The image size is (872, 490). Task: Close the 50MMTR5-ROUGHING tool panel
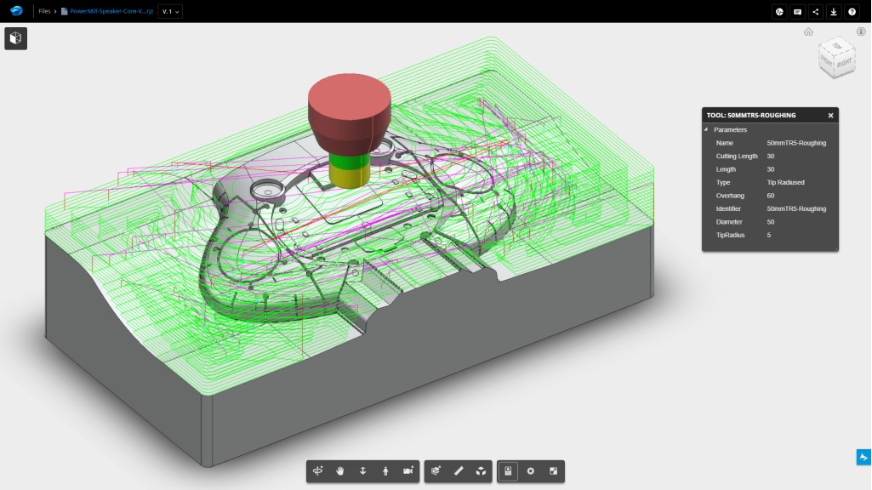(831, 115)
